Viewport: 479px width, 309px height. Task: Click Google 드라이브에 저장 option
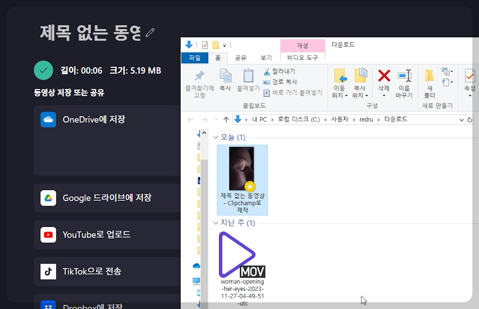(107, 198)
